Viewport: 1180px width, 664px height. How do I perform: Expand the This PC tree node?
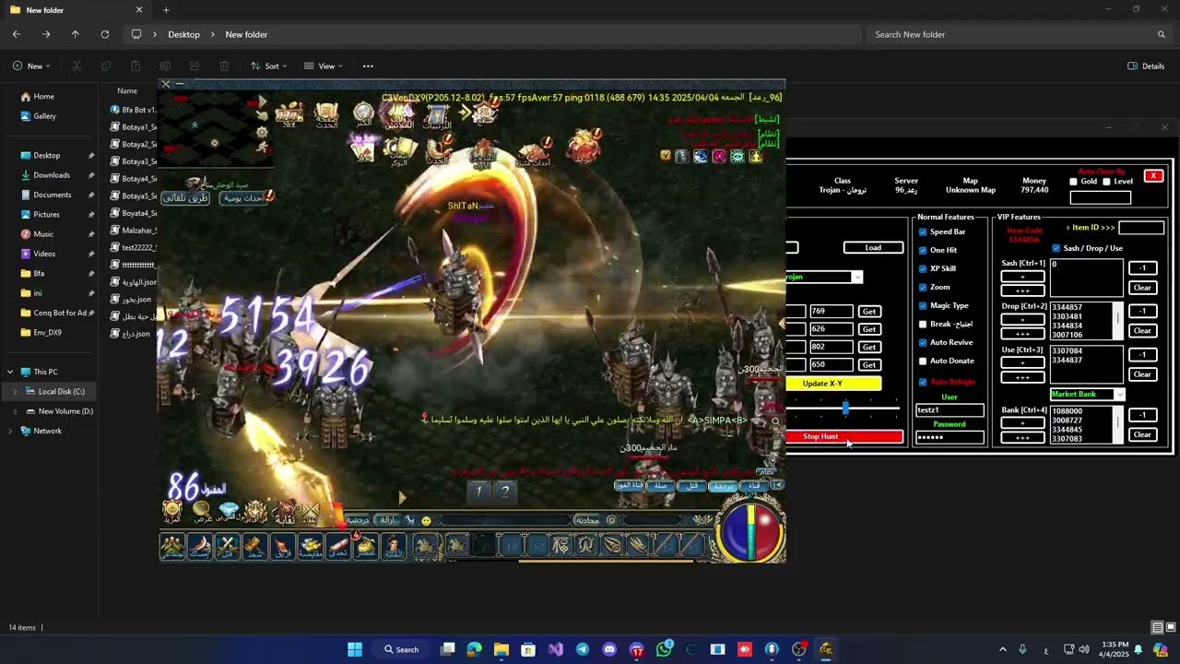(x=10, y=372)
